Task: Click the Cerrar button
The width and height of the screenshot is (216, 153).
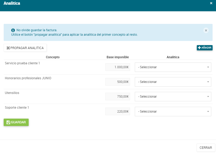Action: point(206,148)
